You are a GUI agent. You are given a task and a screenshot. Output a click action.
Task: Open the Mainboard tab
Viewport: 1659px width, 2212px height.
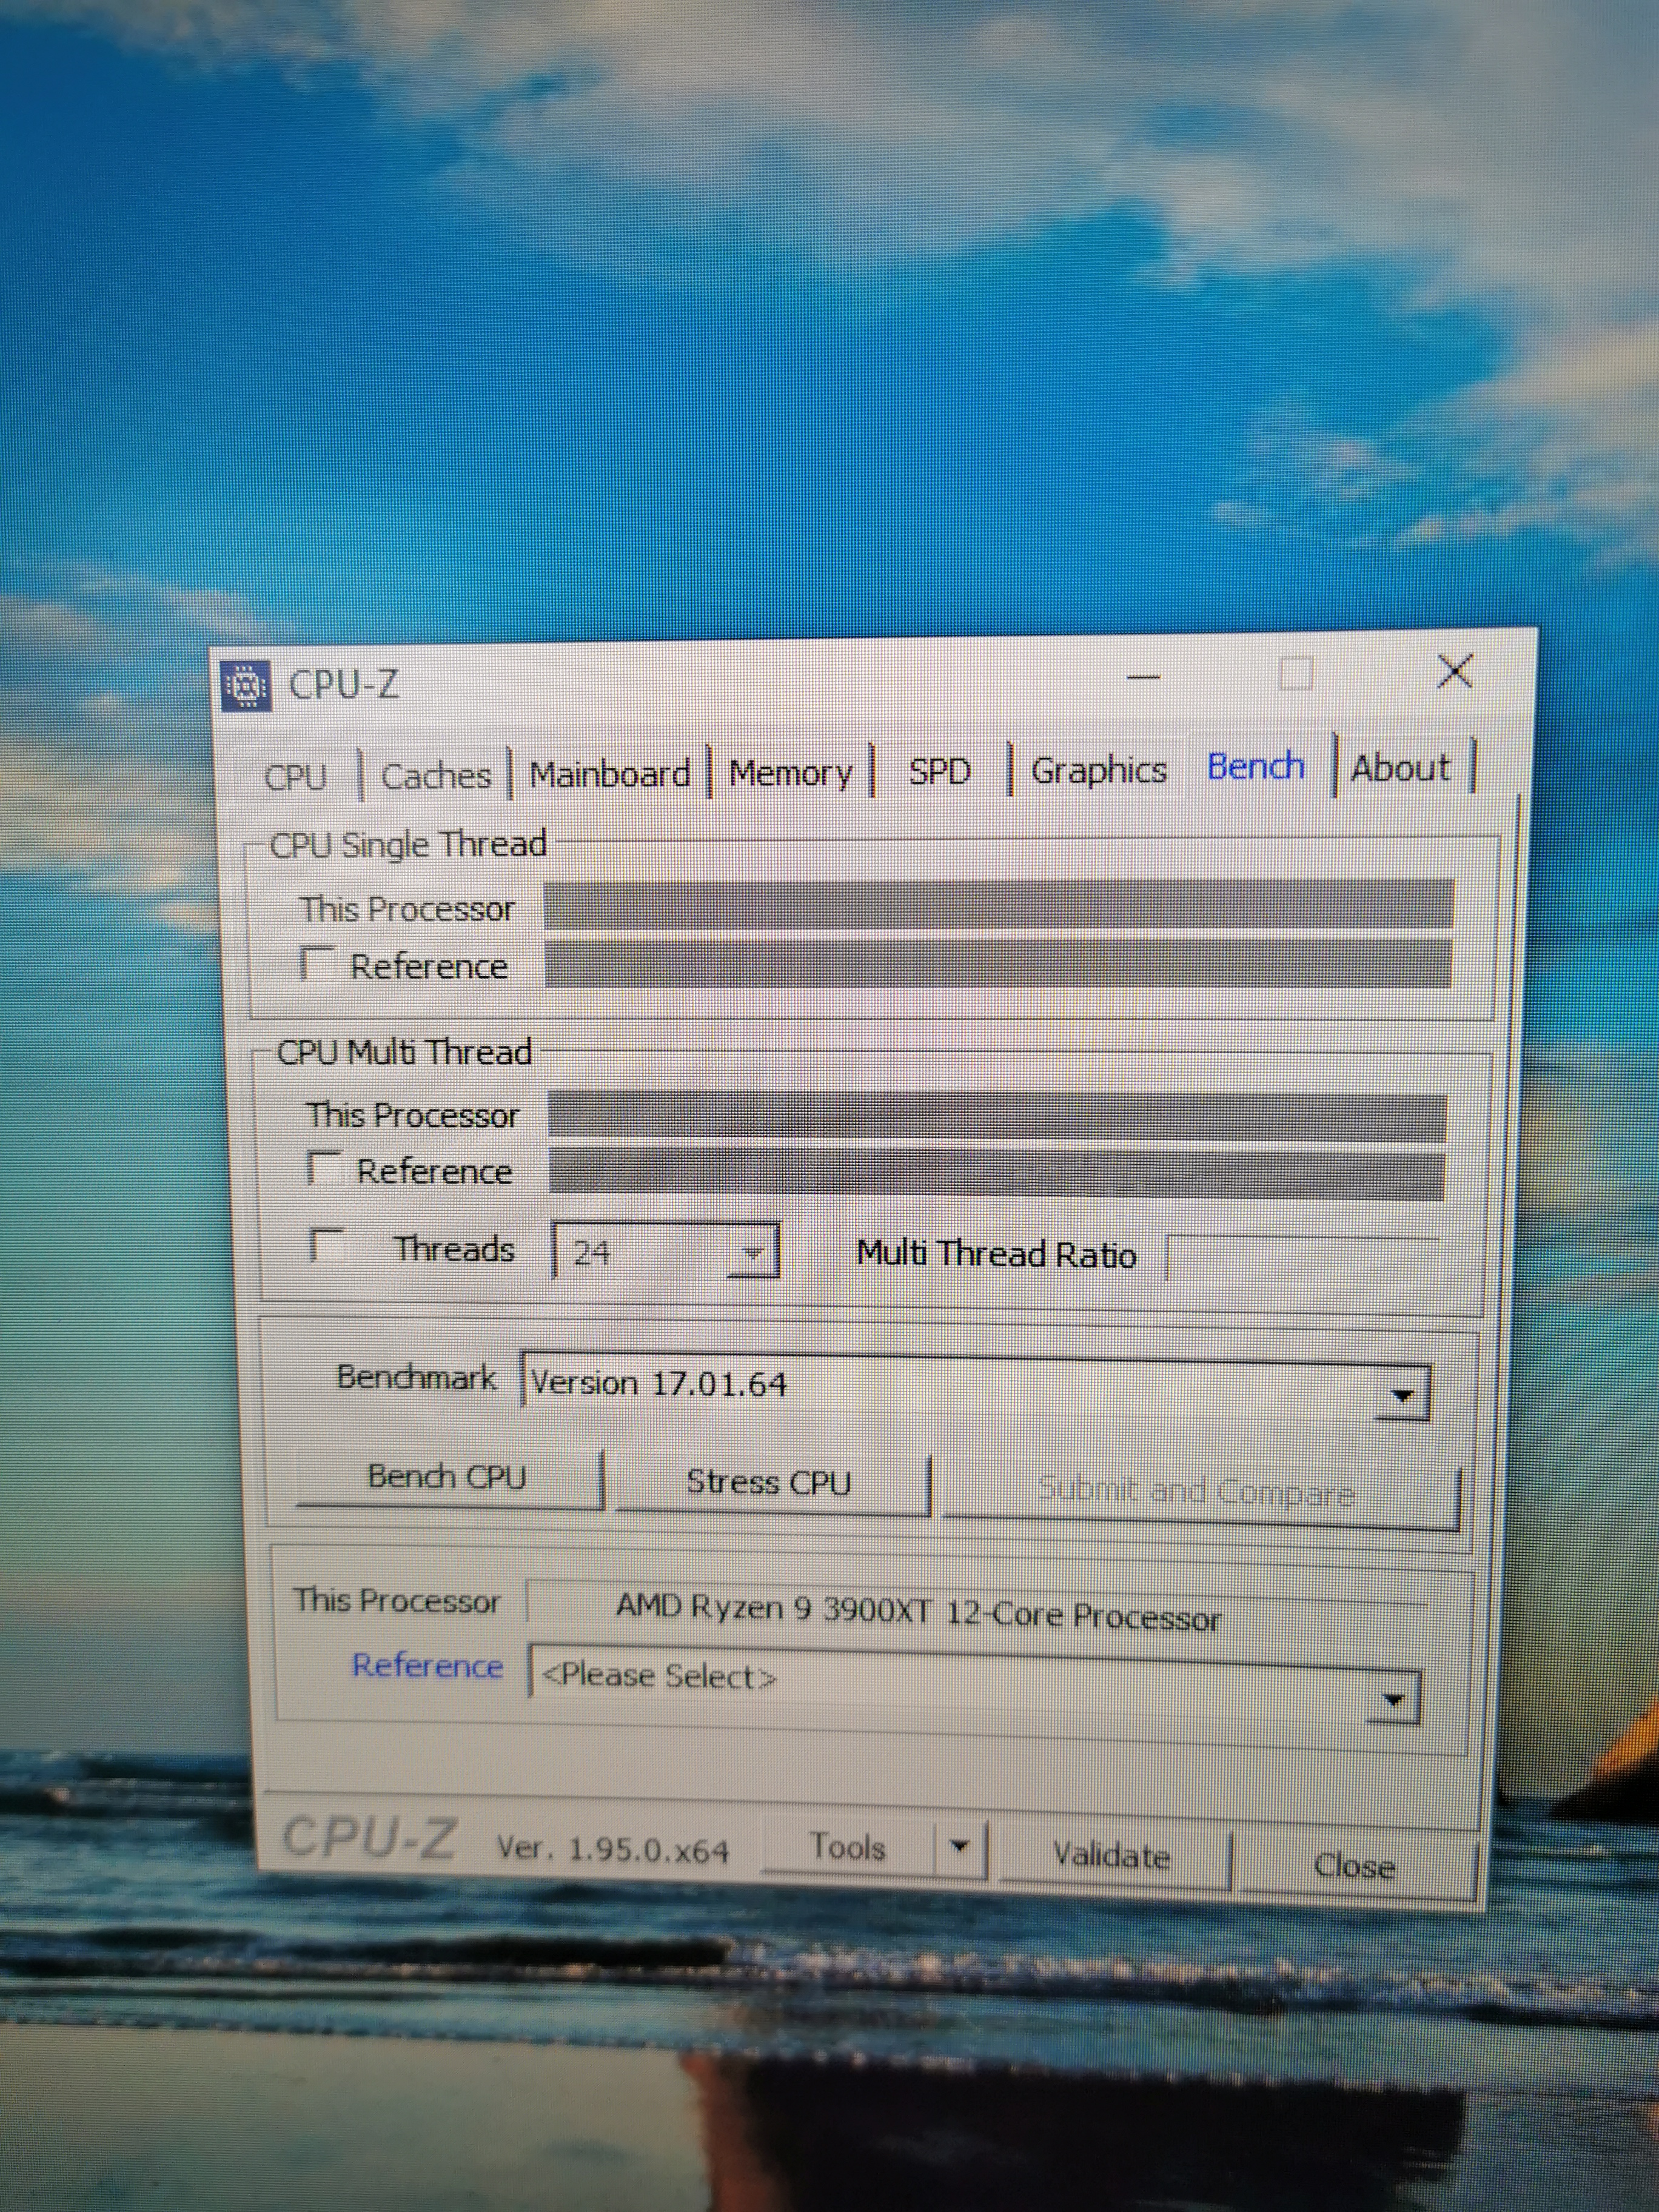(x=609, y=774)
